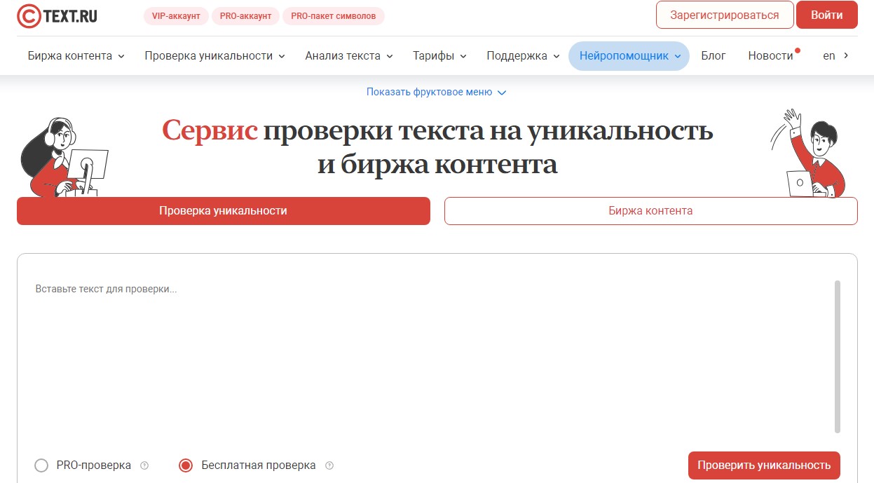Viewport: 874px width, 483px height.
Task: Select the PRO-проверка radio button
Action: (41, 465)
